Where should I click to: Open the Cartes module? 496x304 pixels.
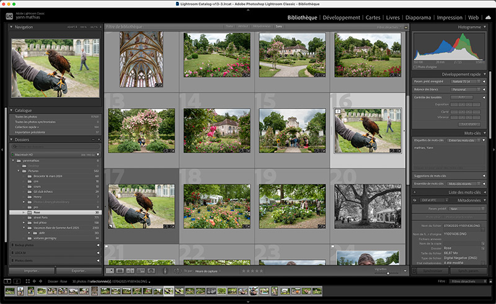coord(373,17)
